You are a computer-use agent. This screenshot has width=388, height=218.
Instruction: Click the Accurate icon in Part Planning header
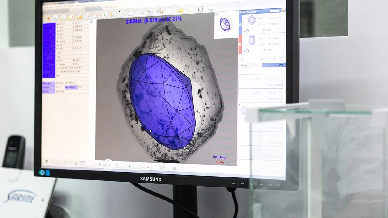click(x=283, y=10)
